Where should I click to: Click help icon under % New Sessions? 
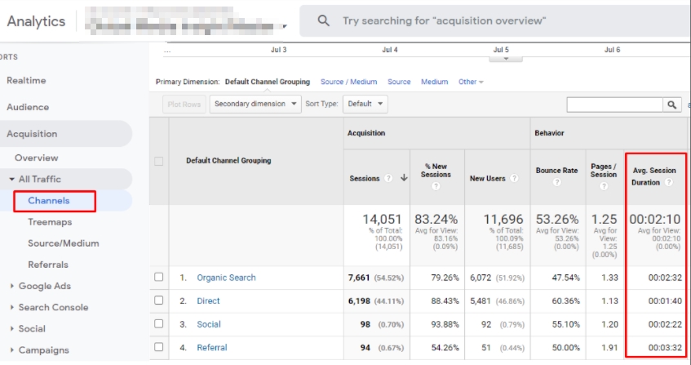436,185
